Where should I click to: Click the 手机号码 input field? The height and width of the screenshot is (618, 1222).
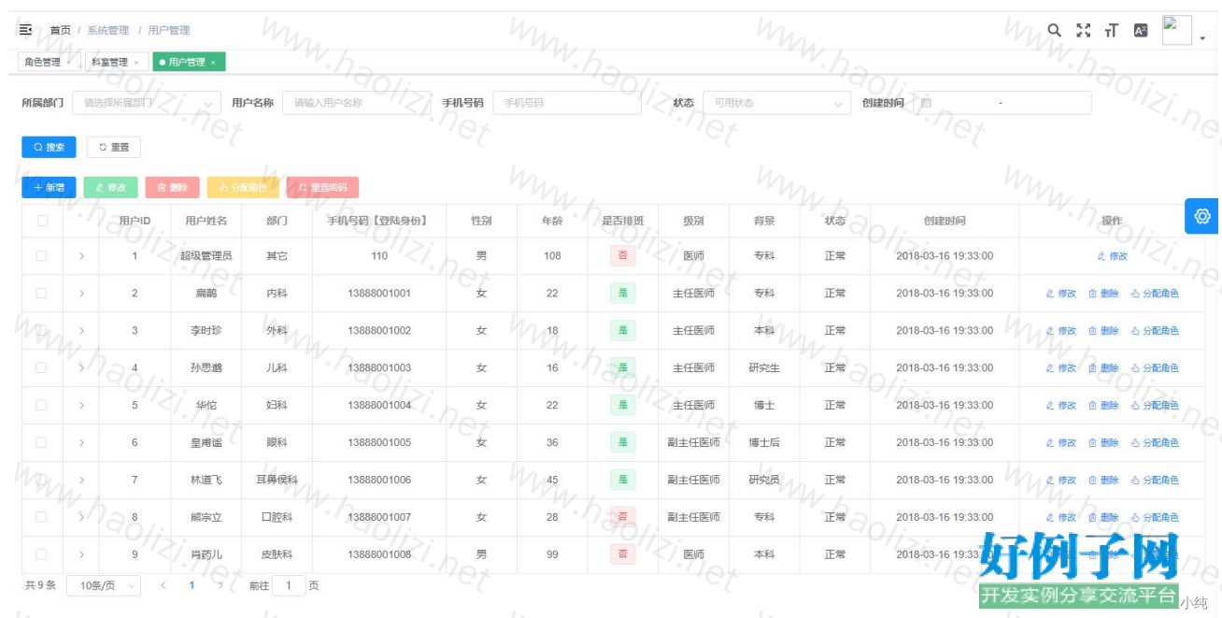click(567, 103)
